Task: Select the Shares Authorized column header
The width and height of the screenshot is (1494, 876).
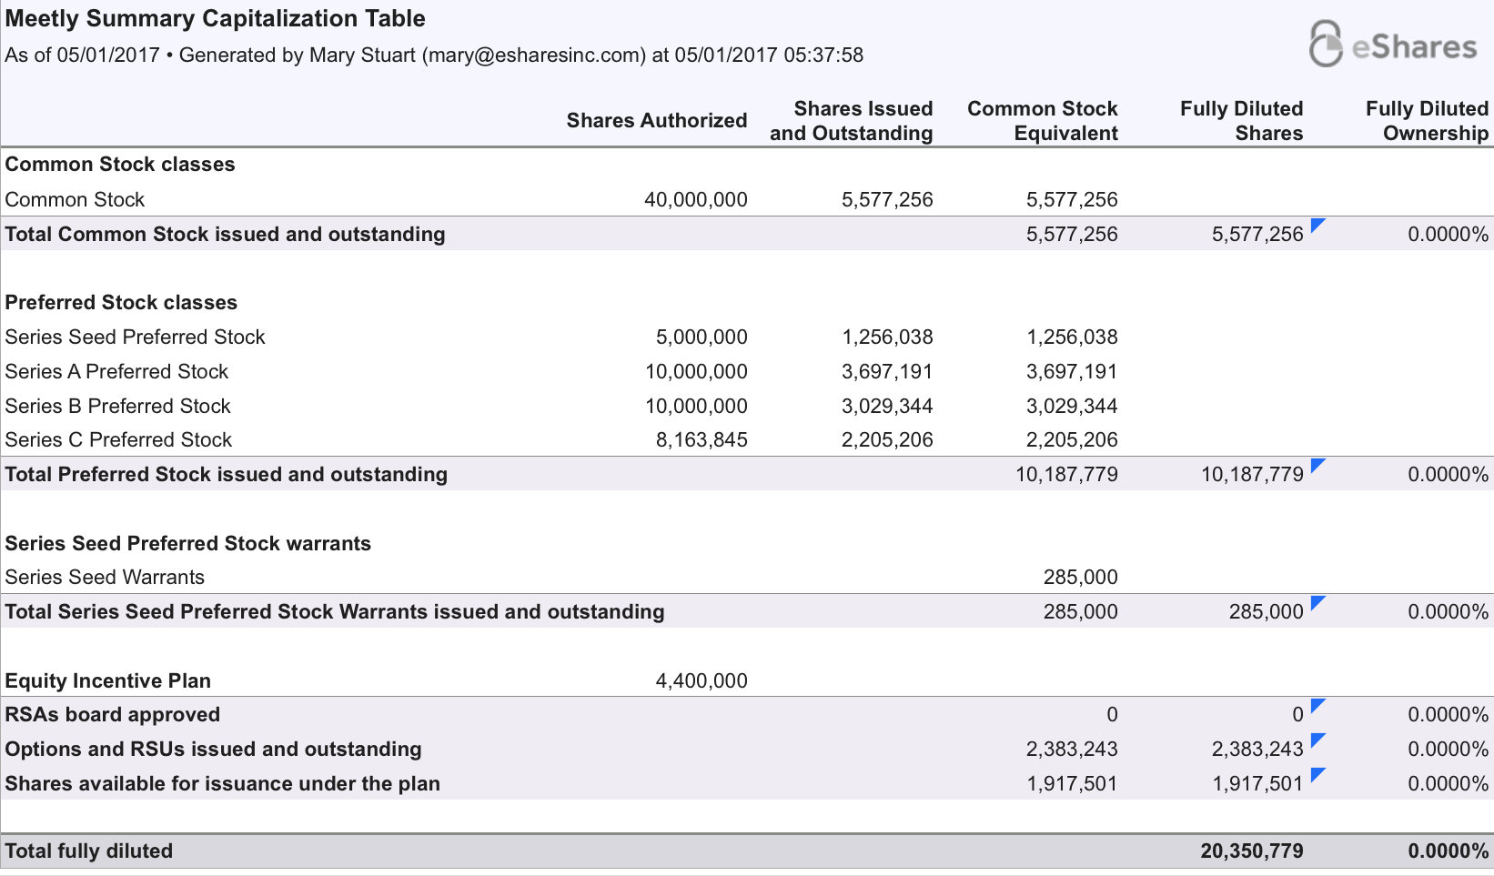Action: pyautogui.click(x=656, y=121)
